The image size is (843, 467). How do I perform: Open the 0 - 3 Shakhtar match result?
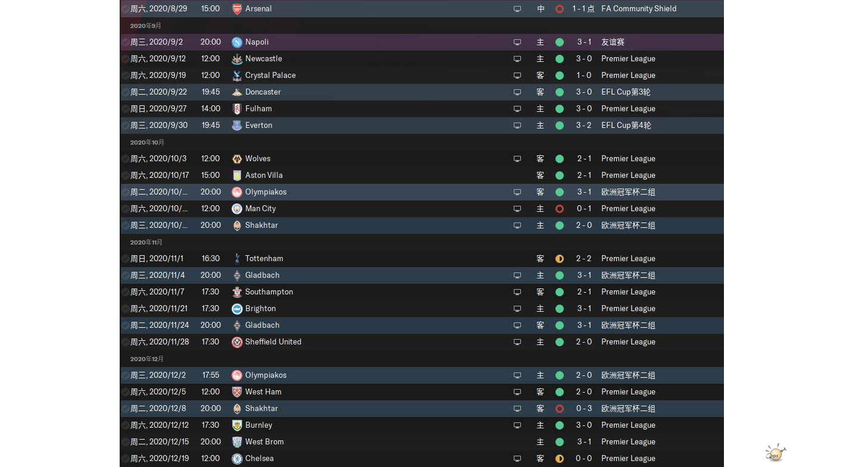point(584,409)
